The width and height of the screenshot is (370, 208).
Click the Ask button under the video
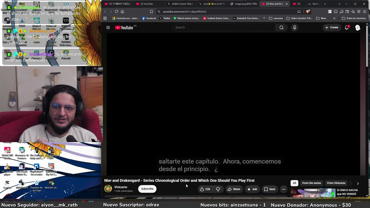click(x=252, y=189)
